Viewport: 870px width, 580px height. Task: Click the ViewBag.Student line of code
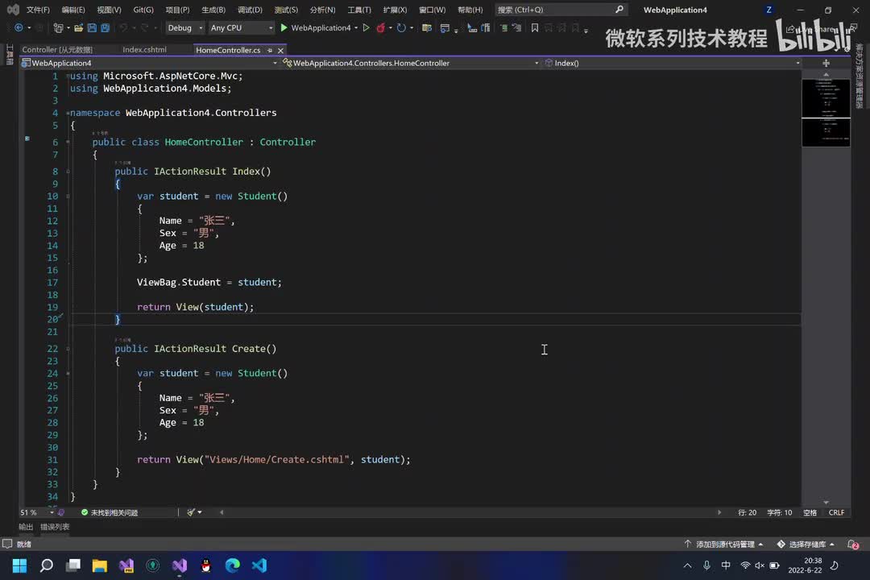click(209, 283)
